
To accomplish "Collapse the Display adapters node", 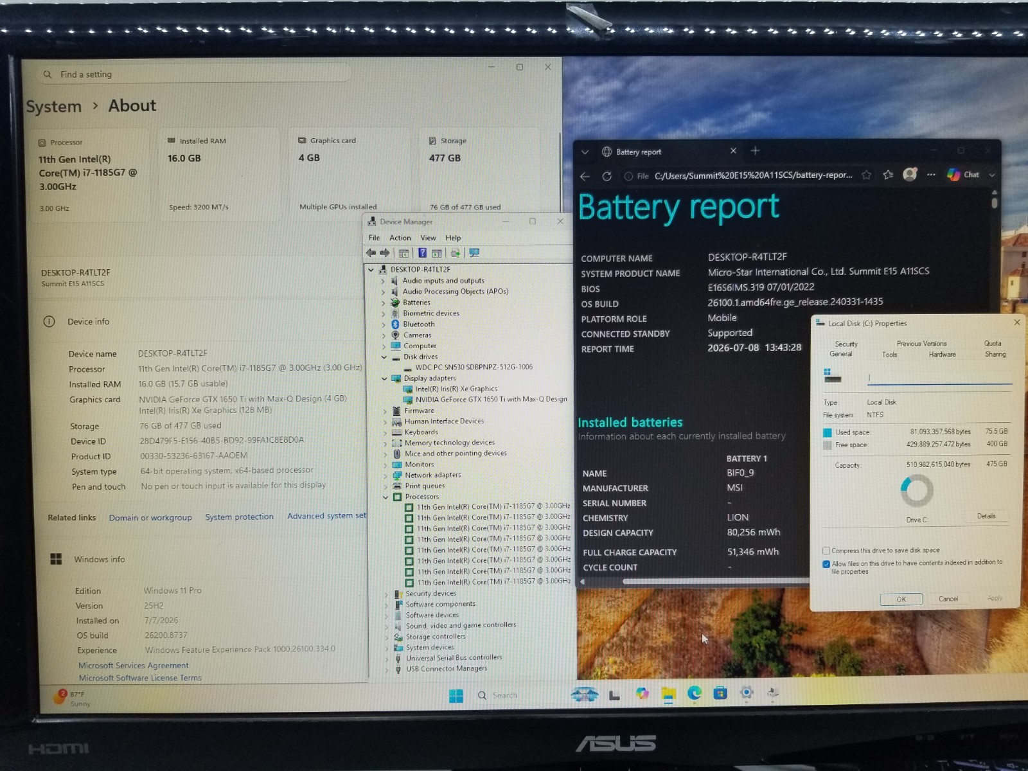I will [x=384, y=378].
